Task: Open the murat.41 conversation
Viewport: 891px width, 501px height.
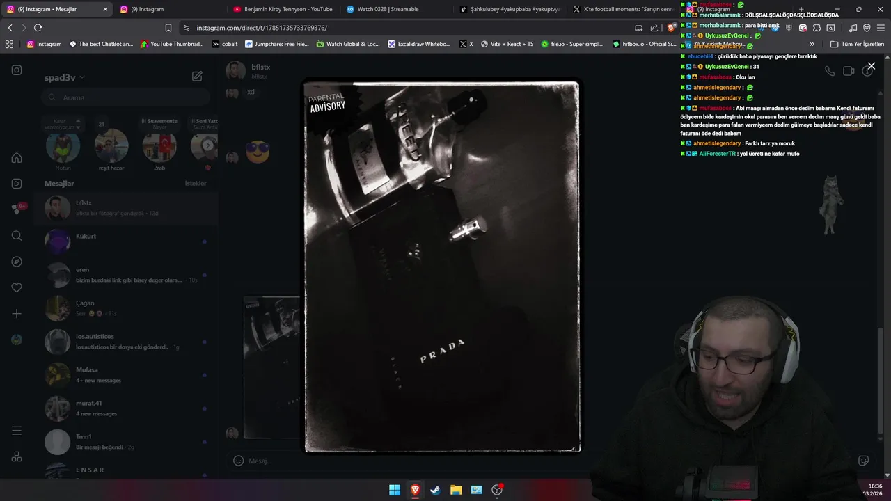Action: [x=126, y=408]
